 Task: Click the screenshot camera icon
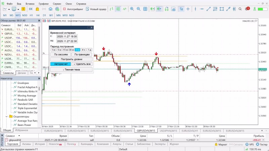coord(174,9)
